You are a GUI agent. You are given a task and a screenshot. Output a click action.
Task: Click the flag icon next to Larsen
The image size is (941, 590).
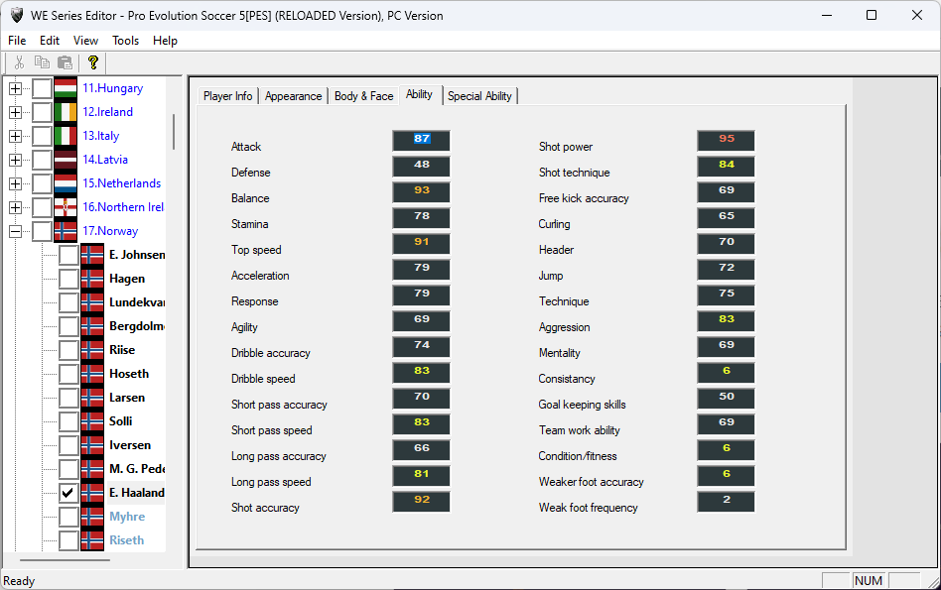(92, 398)
